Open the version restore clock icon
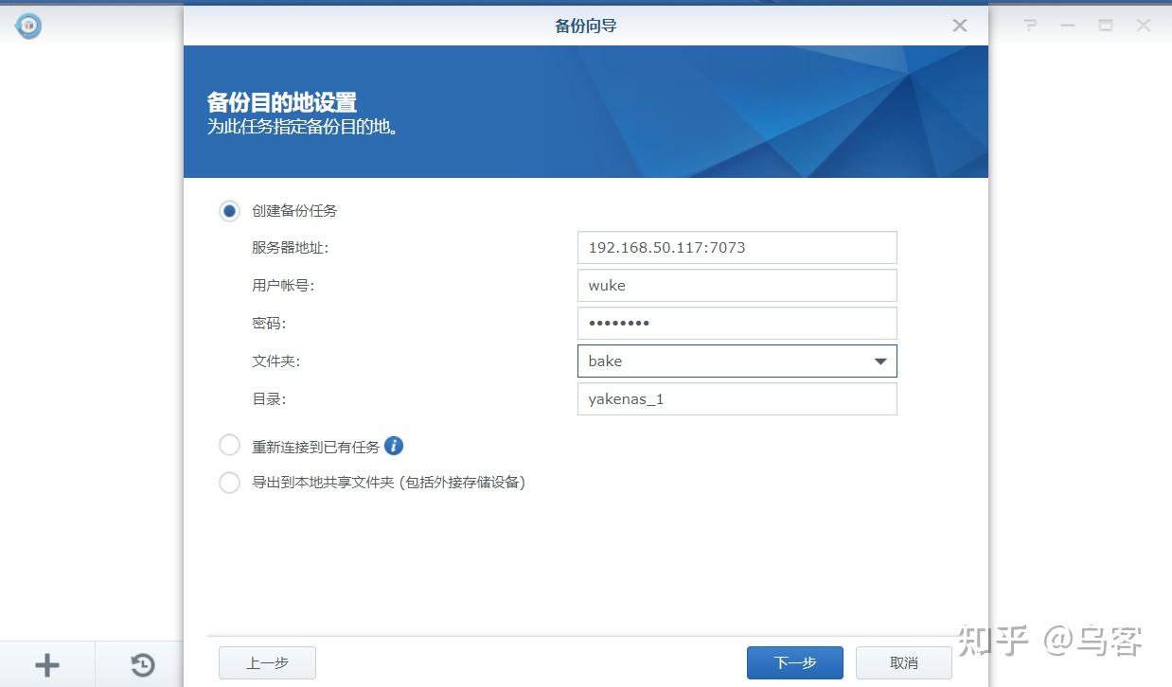Screen dimensions: 1172x687 click(140, 663)
